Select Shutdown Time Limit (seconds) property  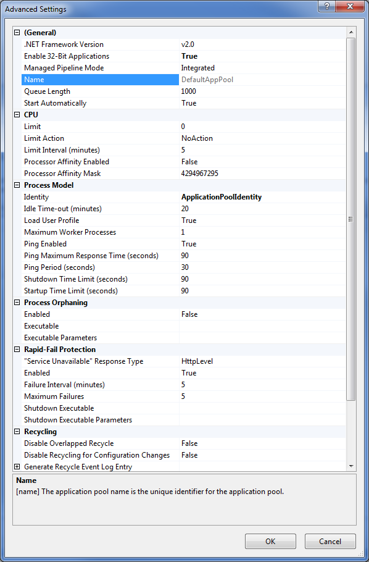tap(101, 279)
